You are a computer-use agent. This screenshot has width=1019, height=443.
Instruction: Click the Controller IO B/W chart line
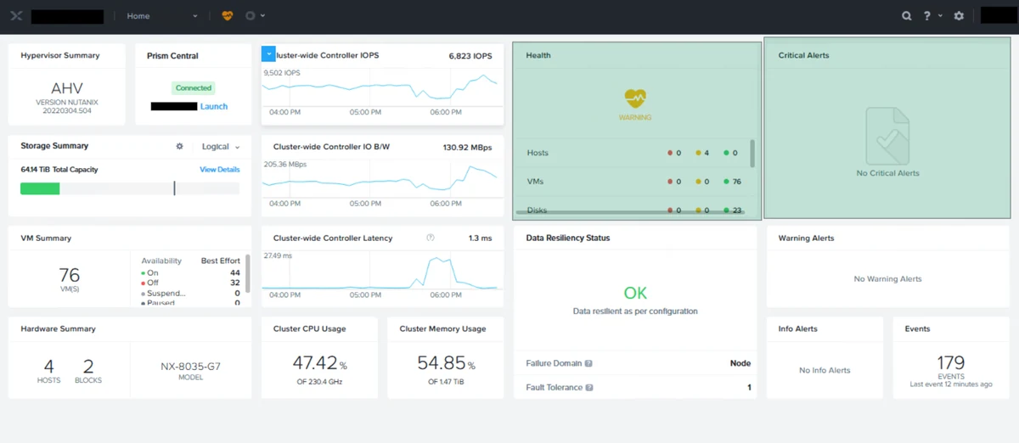(380, 181)
